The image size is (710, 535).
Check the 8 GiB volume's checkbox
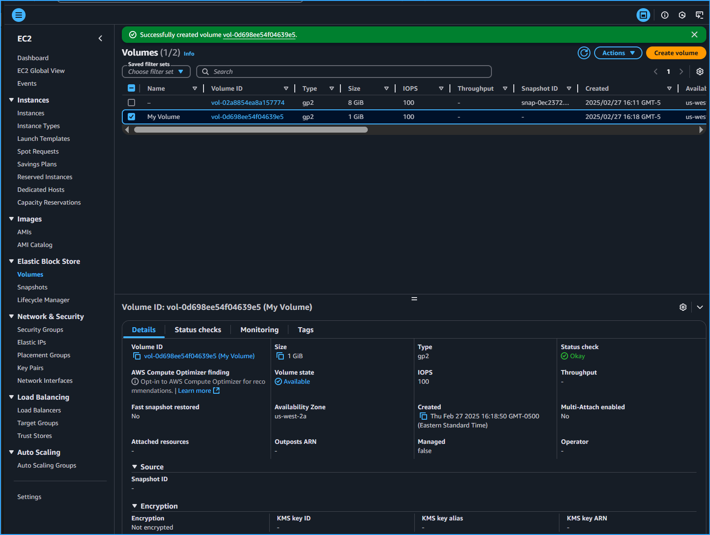click(x=131, y=103)
